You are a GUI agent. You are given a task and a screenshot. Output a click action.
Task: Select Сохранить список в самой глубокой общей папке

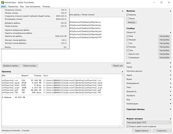coord(35,16)
